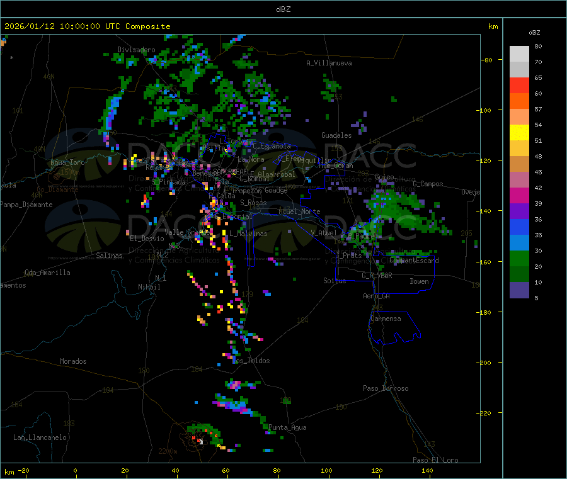This screenshot has height=479, width=567.
Task: Click the Salinas map label
Action: pos(109,256)
